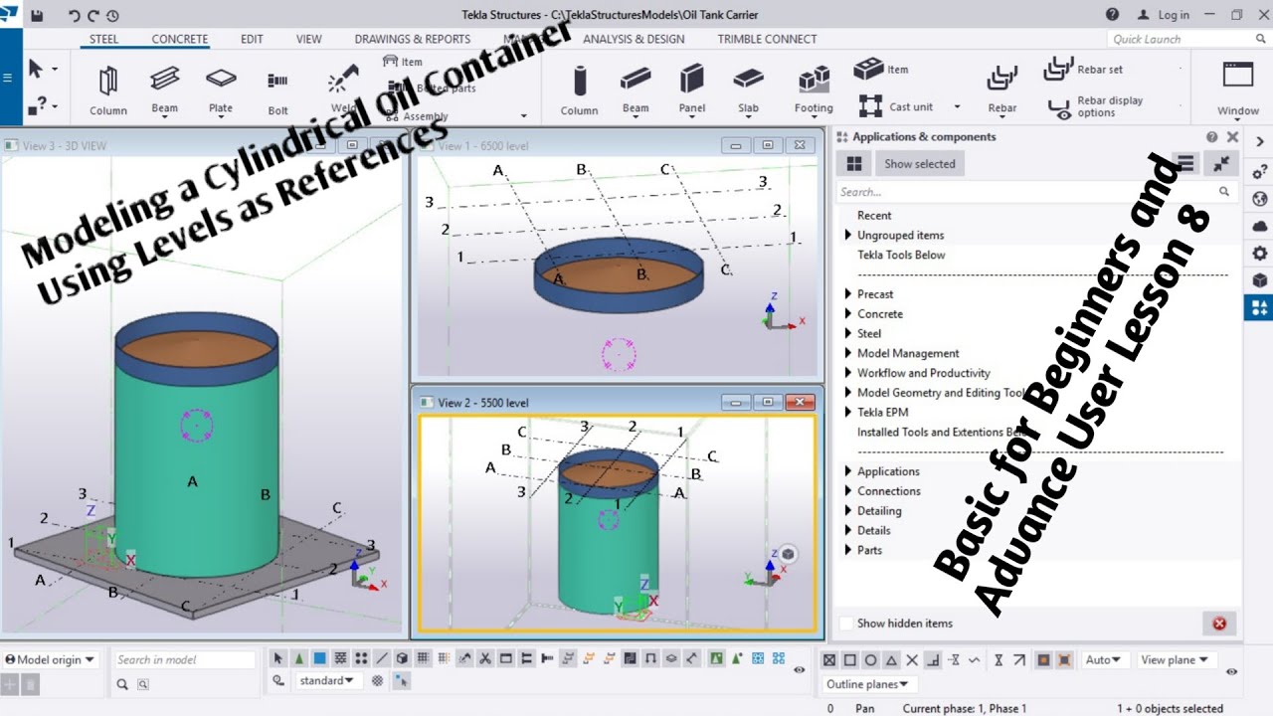
Task: Toggle Snap to midpoints triangle switch
Action: pos(890,660)
